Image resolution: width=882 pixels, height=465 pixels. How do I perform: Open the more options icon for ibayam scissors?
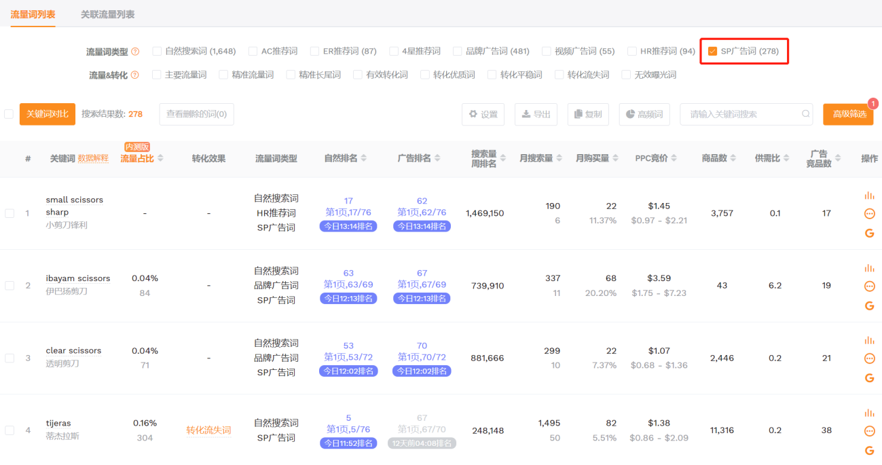pos(869,286)
